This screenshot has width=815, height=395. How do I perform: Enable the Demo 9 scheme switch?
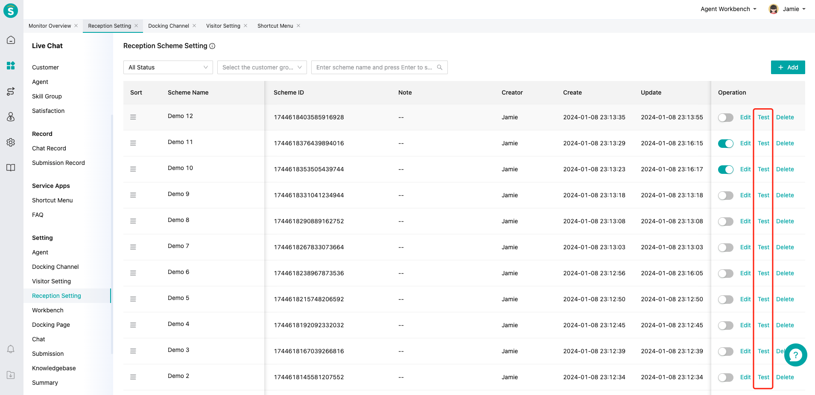coord(725,196)
